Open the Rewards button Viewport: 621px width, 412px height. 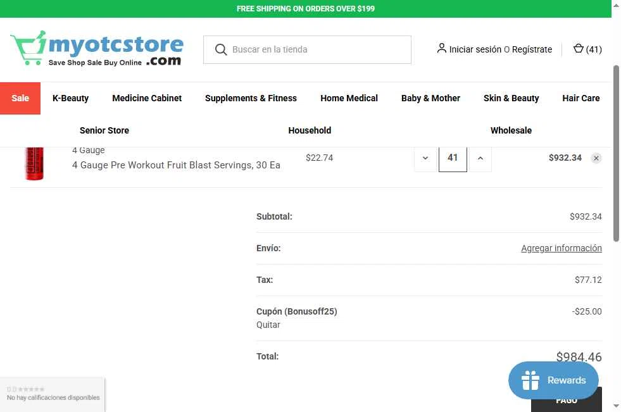tap(553, 380)
